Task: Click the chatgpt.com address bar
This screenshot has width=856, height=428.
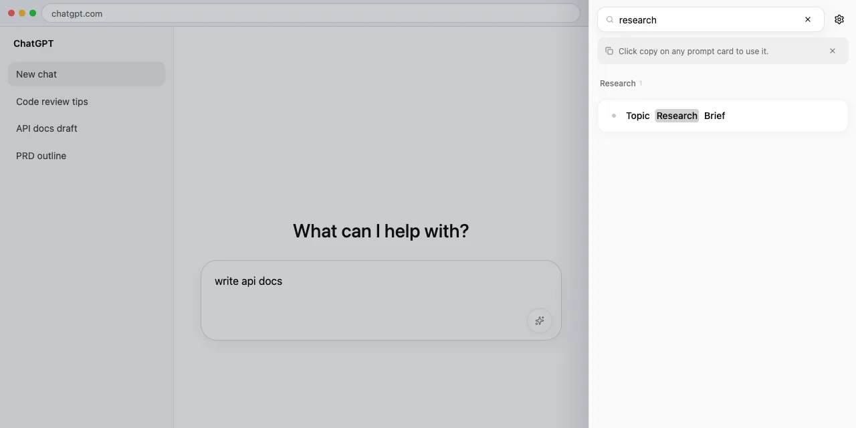Action: (311, 13)
